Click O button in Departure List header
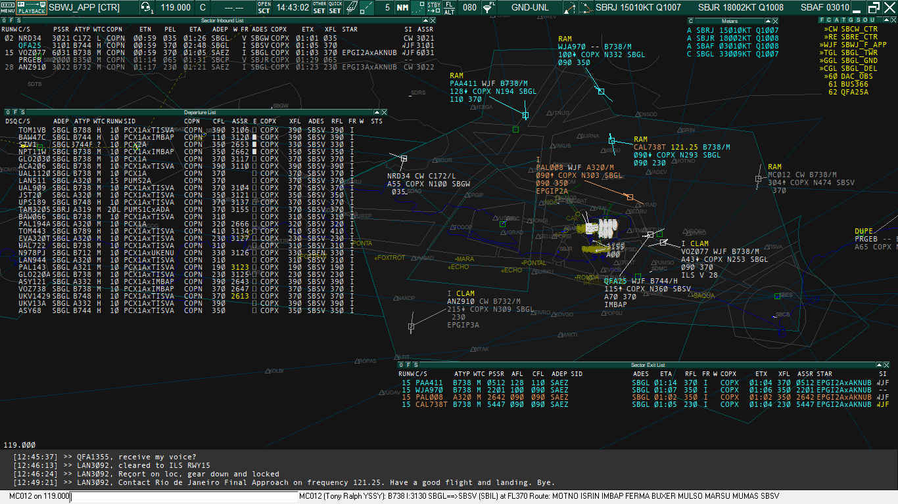The height and width of the screenshot is (504, 898). 8,112
